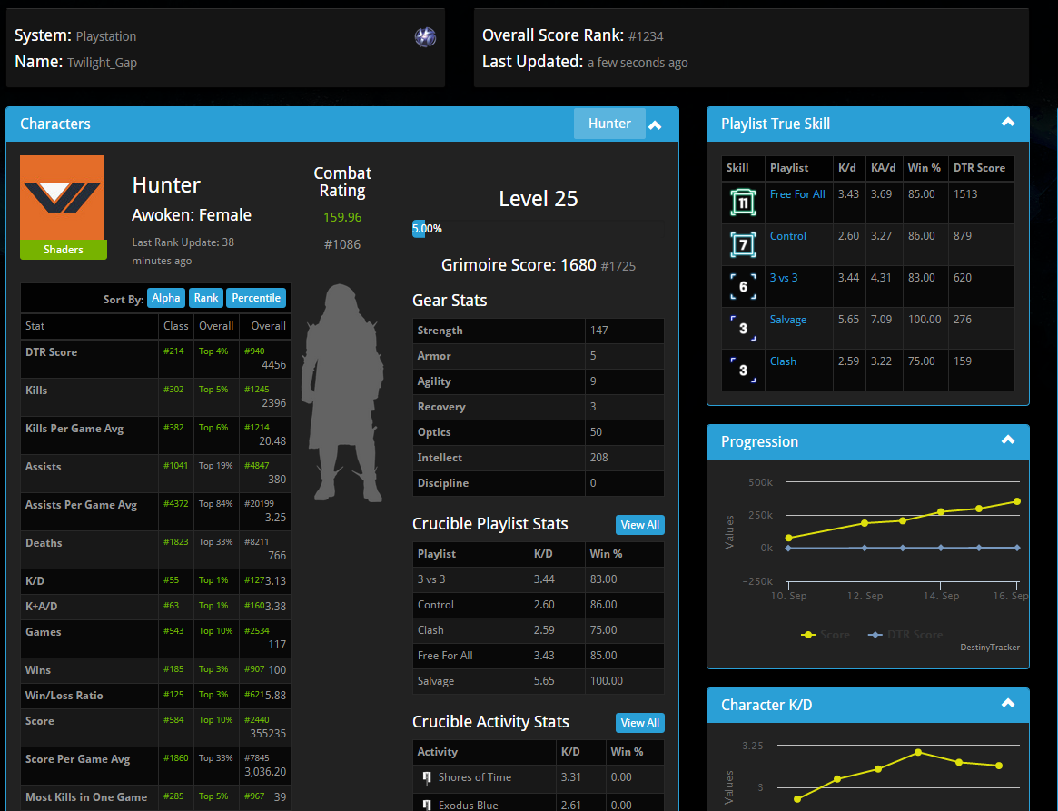Screen dimensions: 1058x811
Task: Sort stats by Alpha
Action: click(166, 298)
